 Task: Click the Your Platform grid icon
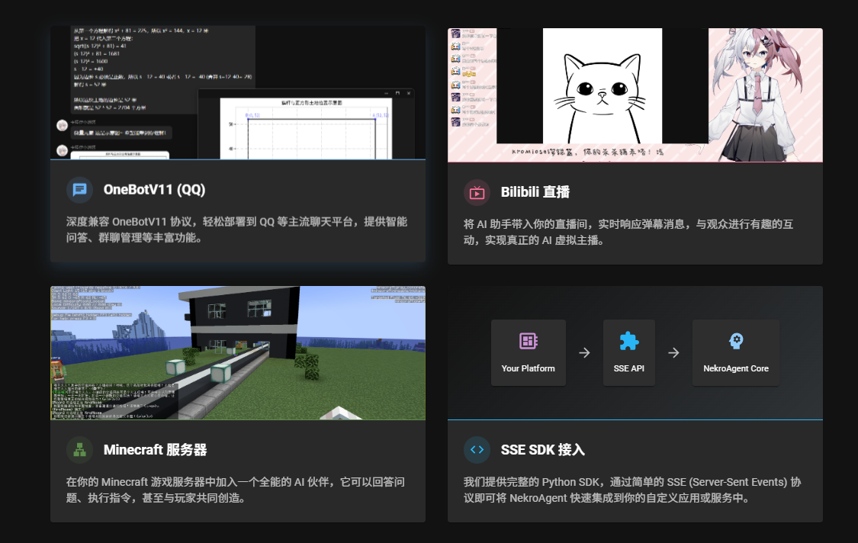pyautogui.click(x=529, y=341)
